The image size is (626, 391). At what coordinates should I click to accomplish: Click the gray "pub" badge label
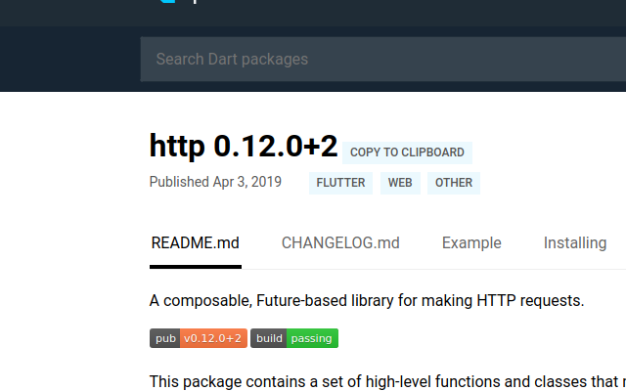click(165, 339)
